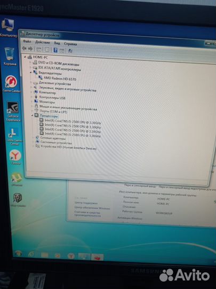The width and height of the screenshot is (216, 289).
Task: Select Устройства HID (Human Interface Devices)
Action: point(68,148)
